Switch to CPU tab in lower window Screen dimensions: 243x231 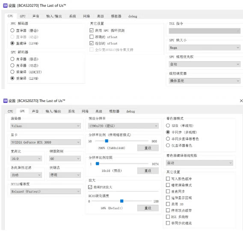point(10,111)
